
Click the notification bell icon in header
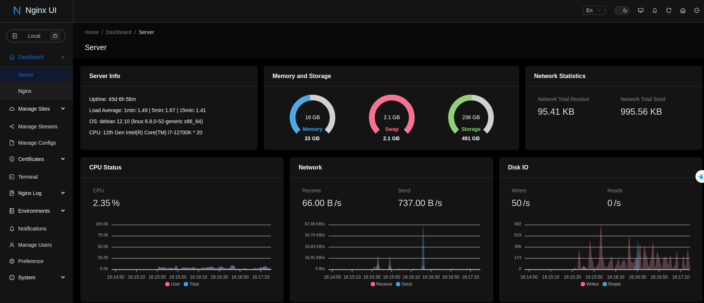(x=654, y=10)
